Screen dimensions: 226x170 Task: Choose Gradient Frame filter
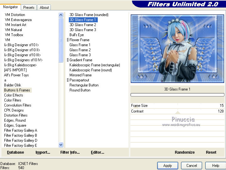[x=81, y=60]
